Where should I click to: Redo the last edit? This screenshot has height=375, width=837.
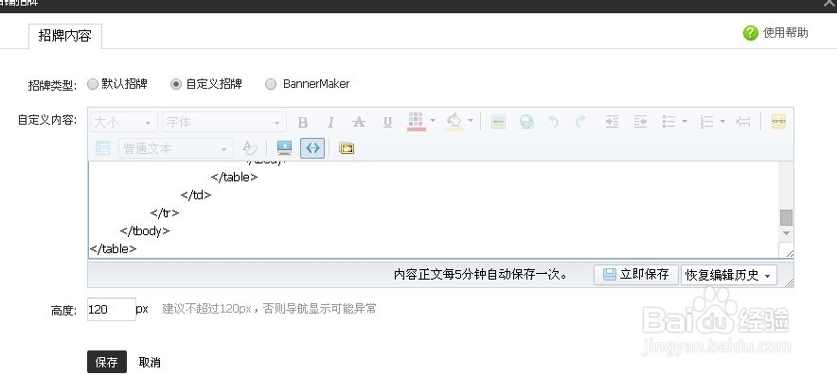[x=580, y=122]
